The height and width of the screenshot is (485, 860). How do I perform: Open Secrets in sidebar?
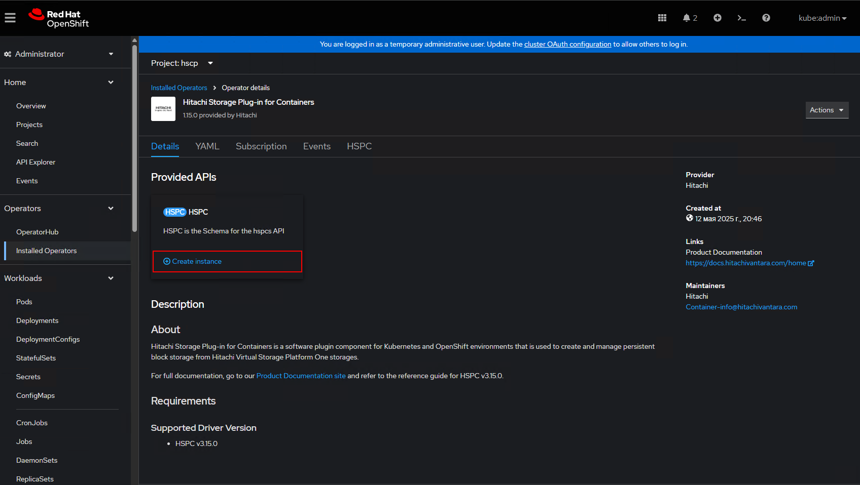(28, 377)
